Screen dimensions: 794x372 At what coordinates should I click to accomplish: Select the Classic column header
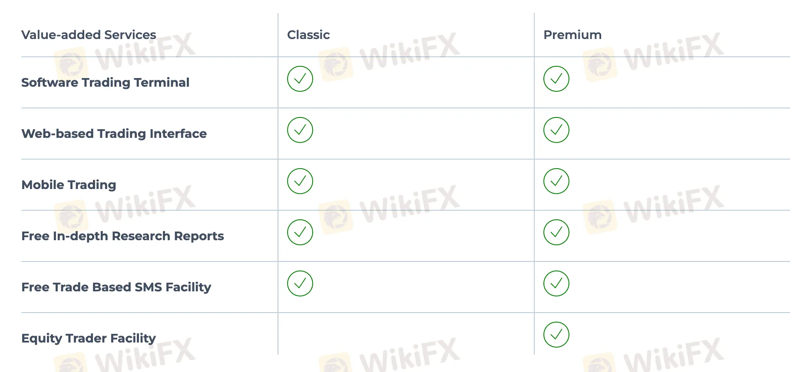(x=308, y=35)
